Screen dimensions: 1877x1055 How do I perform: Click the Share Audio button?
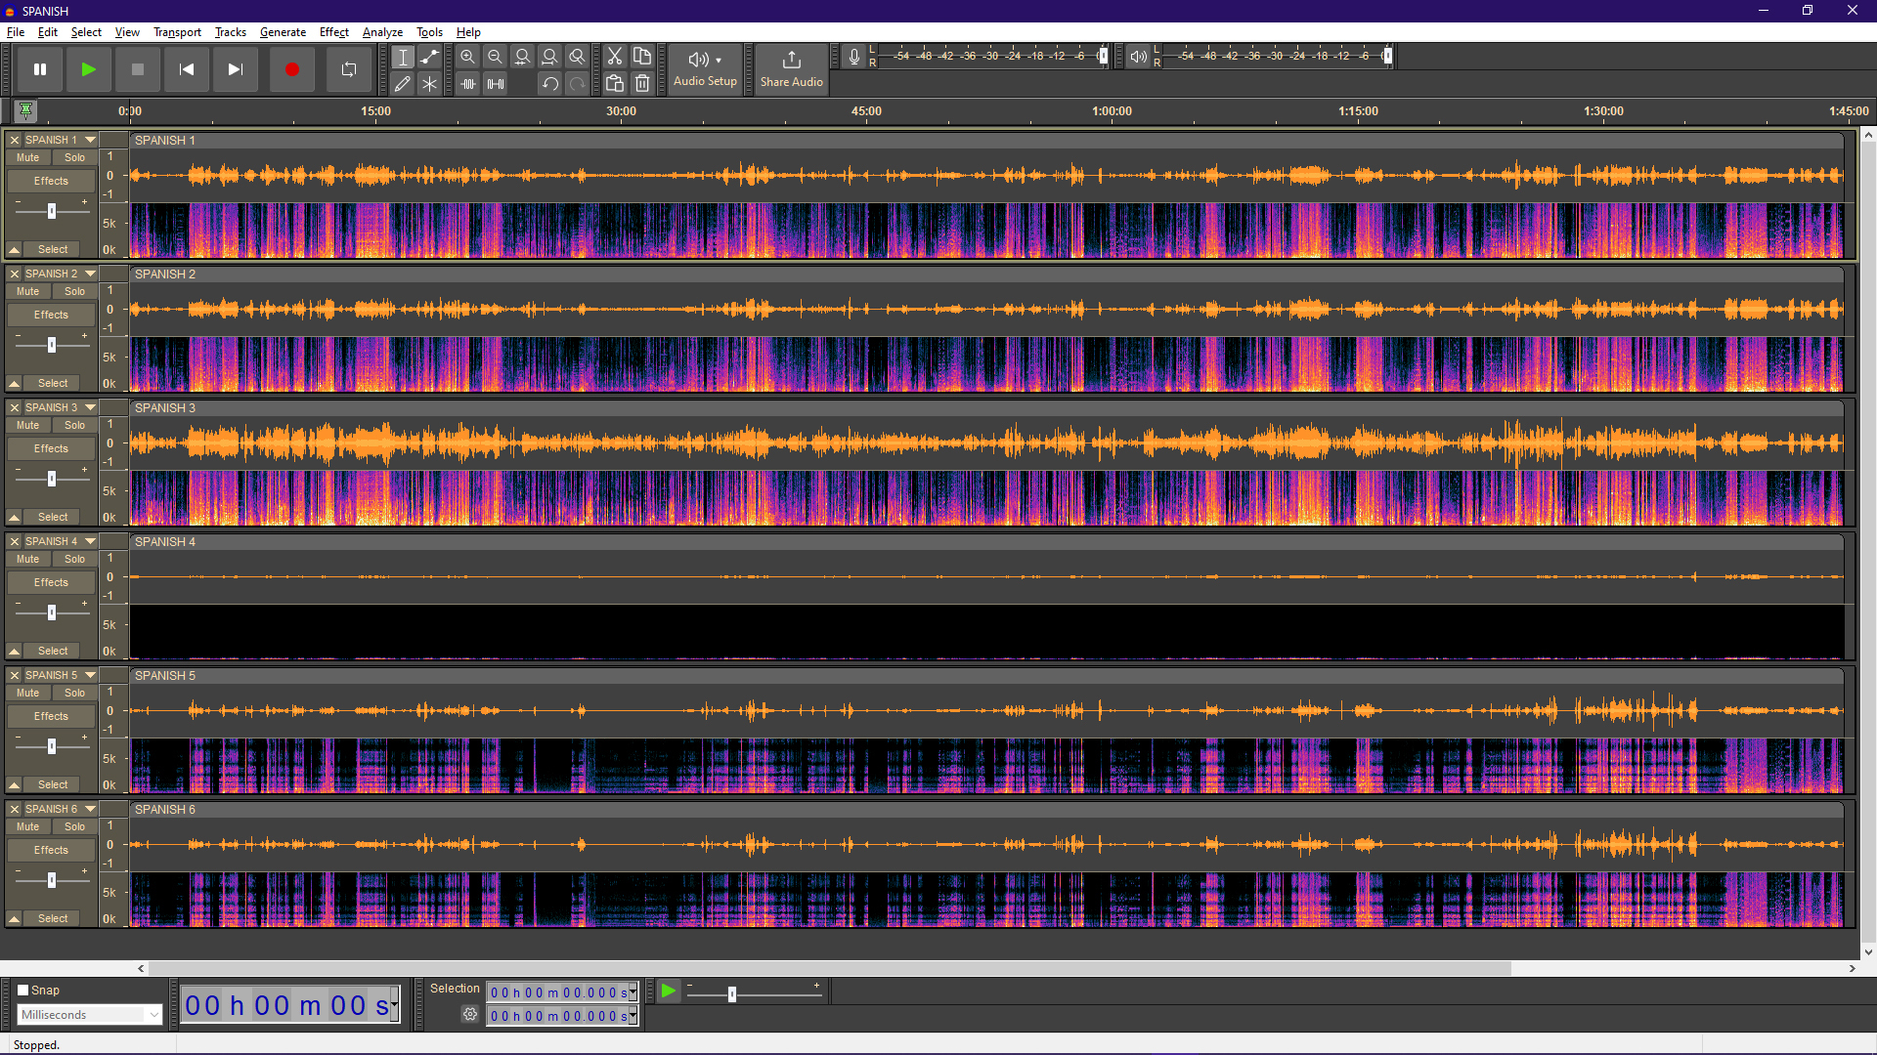click(x=792, y=69)
